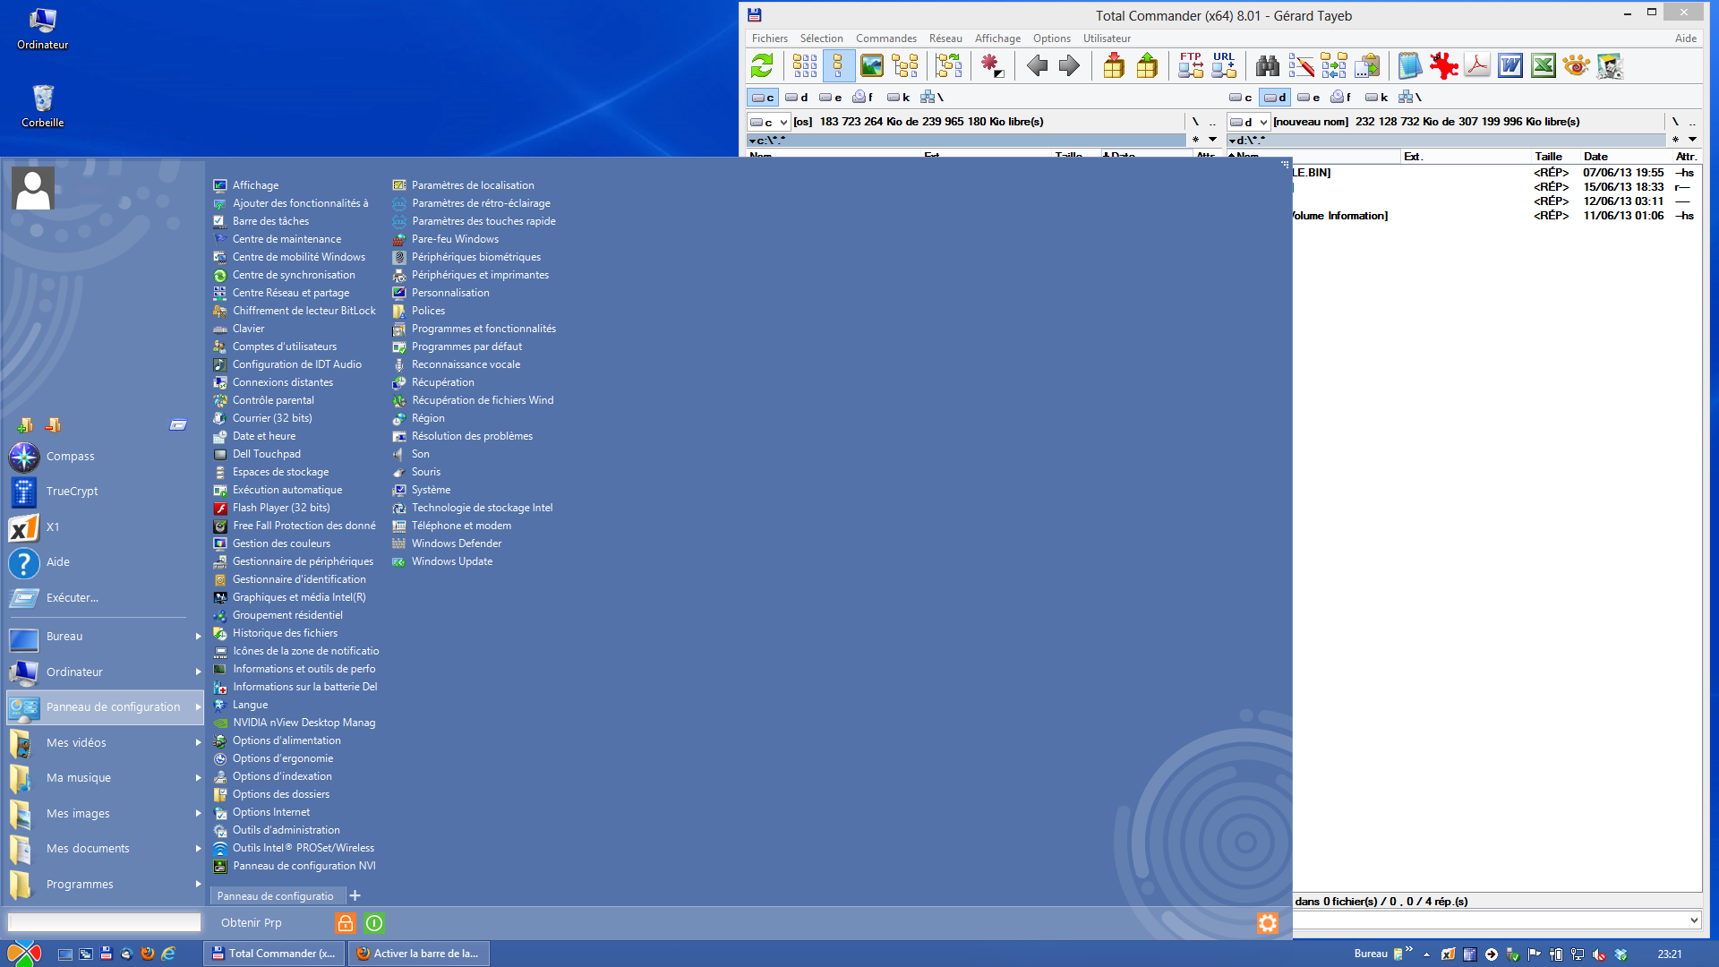Expand the Programmes submenu

pos(198,884)
